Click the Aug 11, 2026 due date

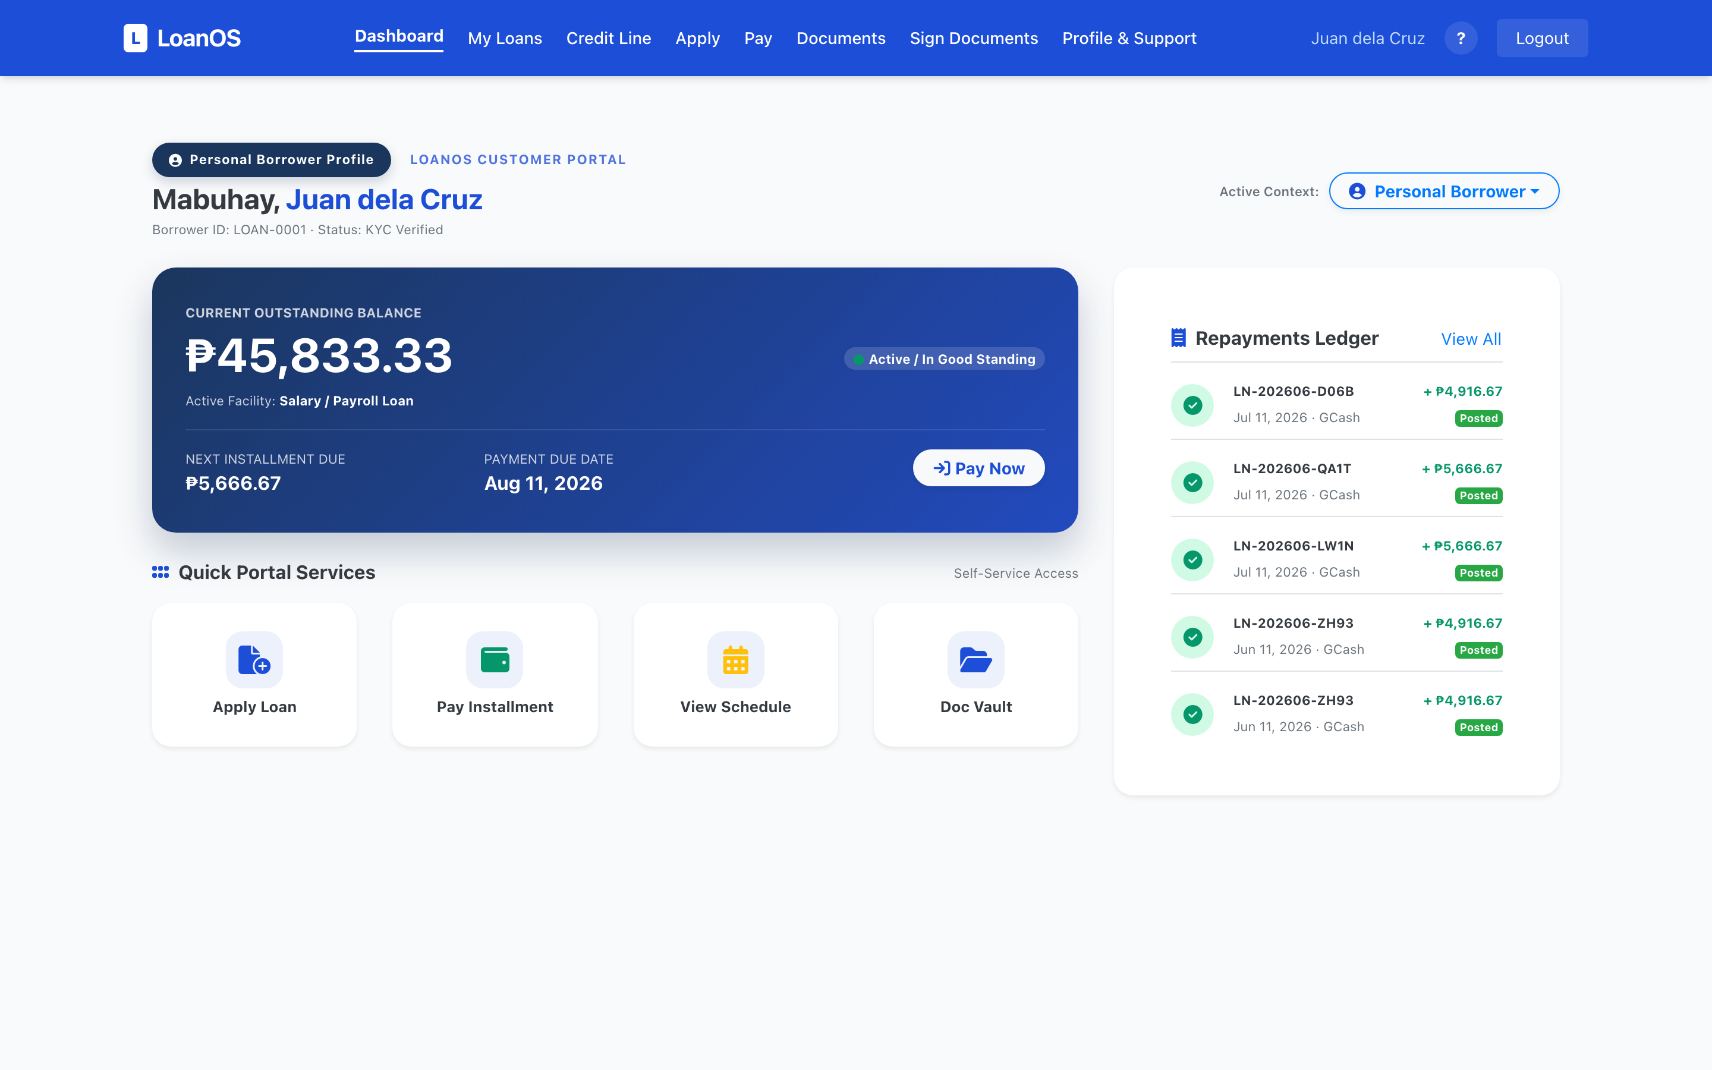[543, 483]
